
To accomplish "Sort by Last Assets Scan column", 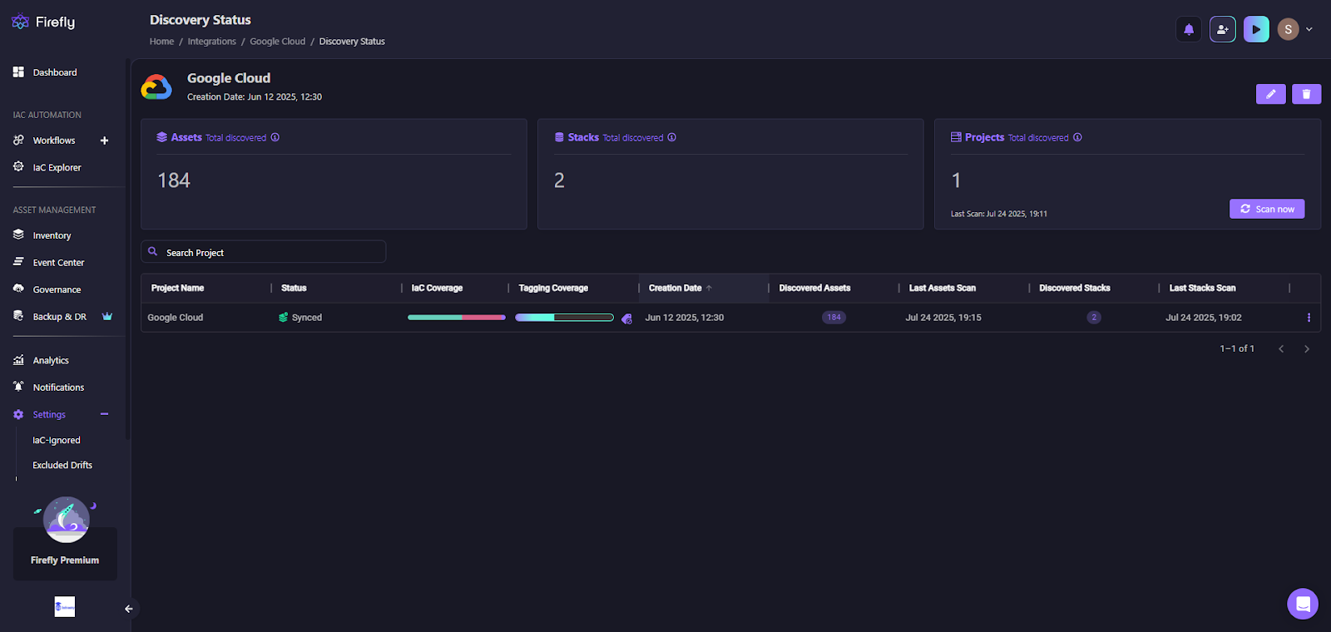I will [943, 288].
